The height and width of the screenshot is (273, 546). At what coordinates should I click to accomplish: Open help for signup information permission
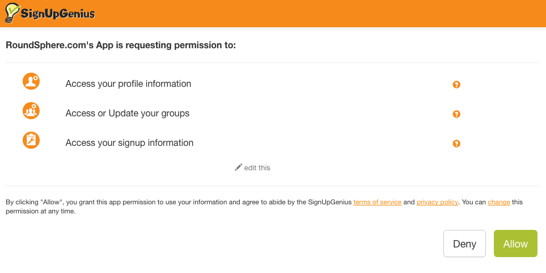(x=456, y=144)
